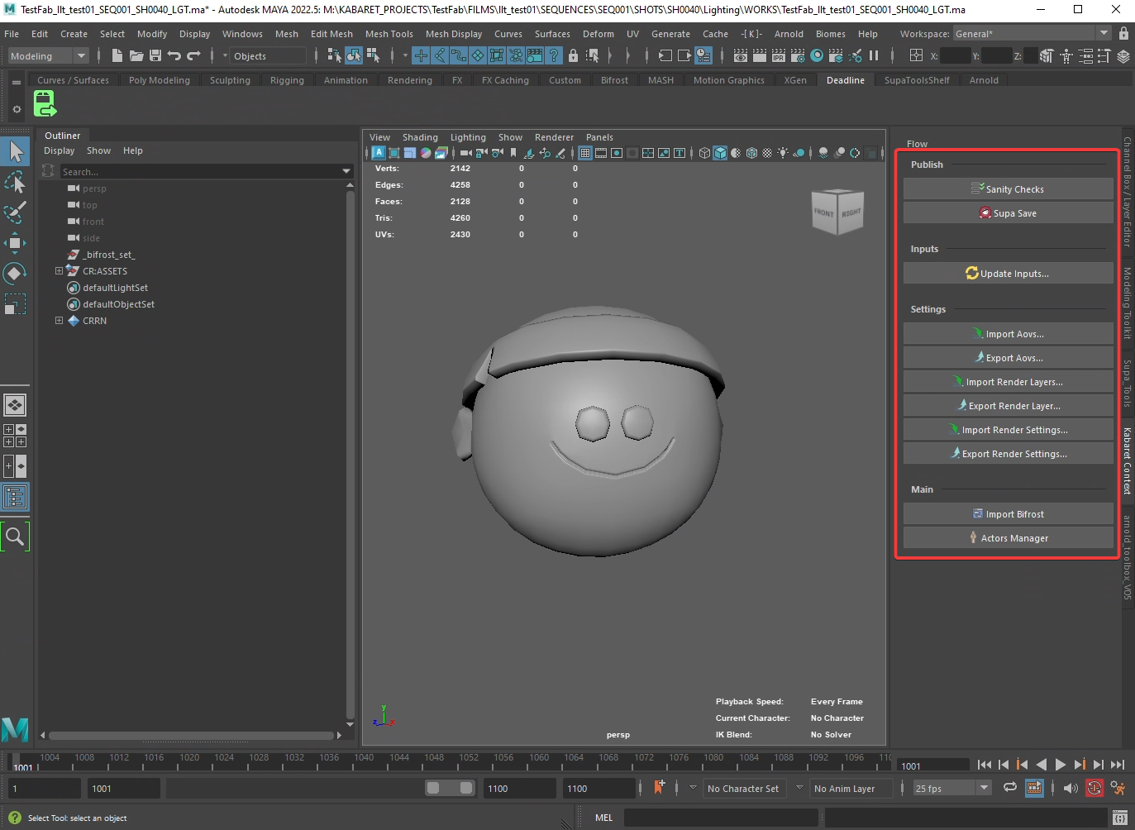
Task: Click the Outliner horizontal scrollbar
Action: (x=191, y=735)
